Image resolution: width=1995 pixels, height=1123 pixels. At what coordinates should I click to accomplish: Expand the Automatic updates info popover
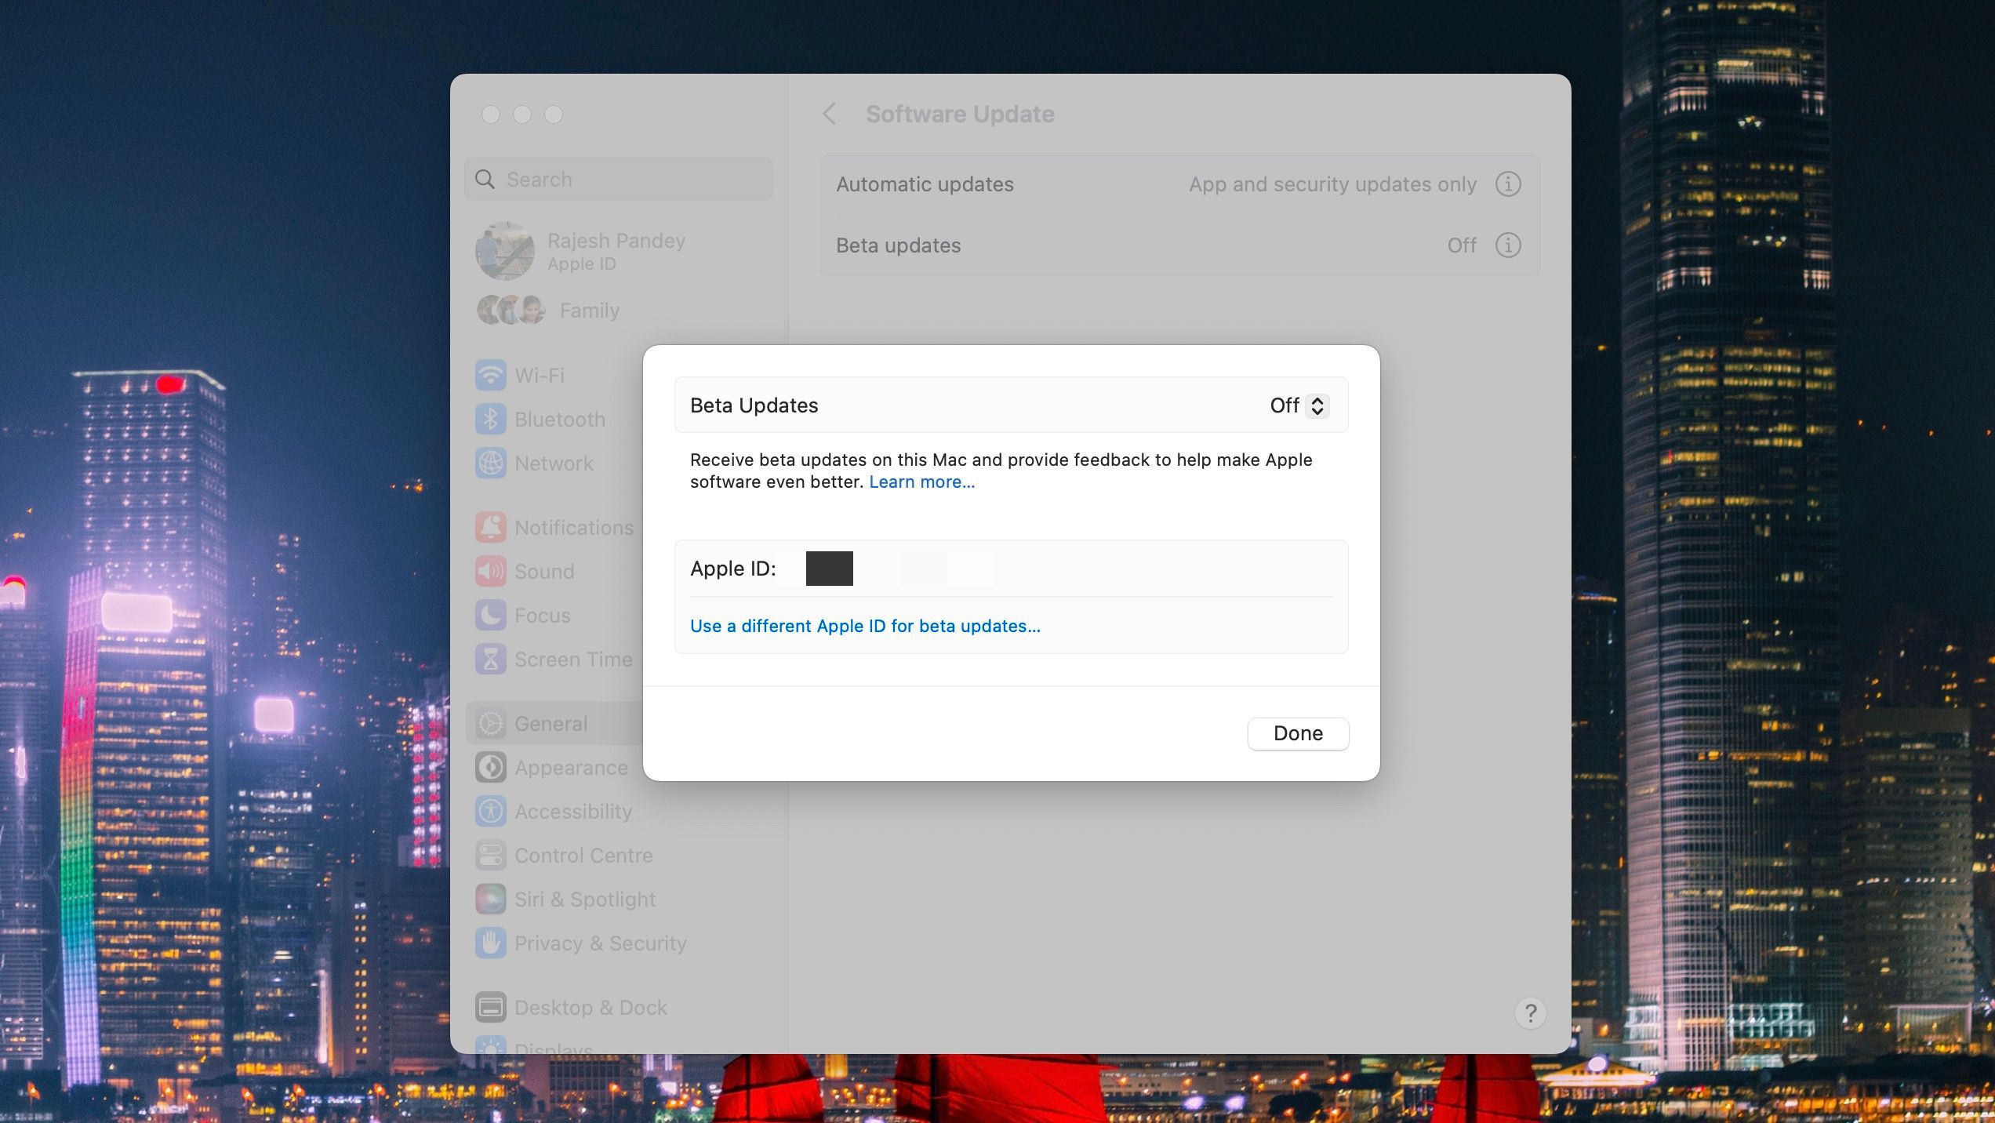(x=1507, y=184)
